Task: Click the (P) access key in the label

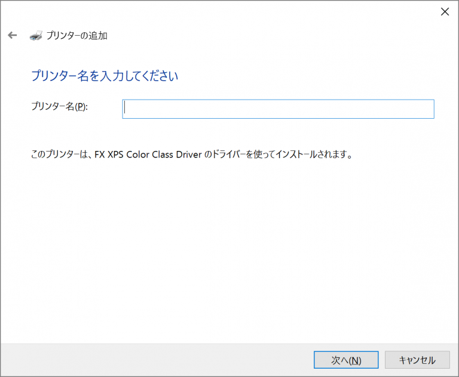Action: (x=81, y=107)
